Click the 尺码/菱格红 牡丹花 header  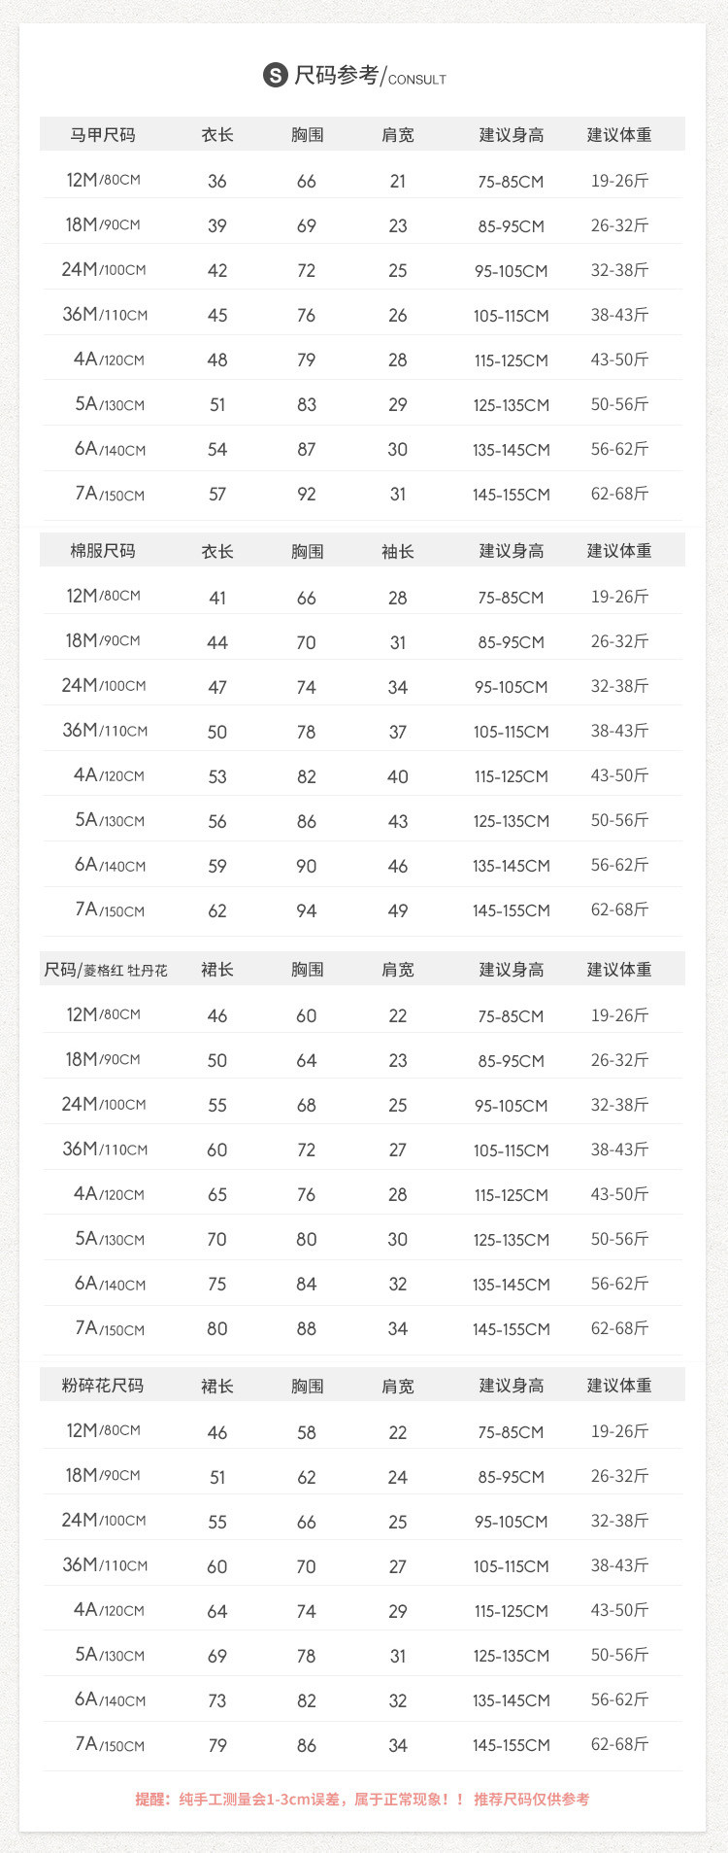pos(106,970)
